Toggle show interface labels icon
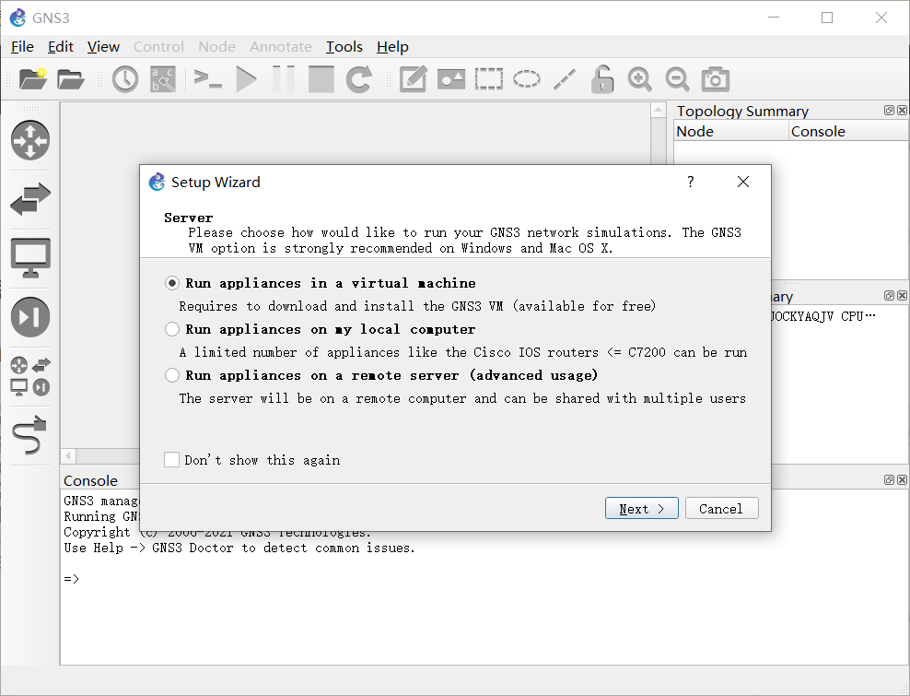This screenshot has width=910, height=696. click(x=163, y=79)
